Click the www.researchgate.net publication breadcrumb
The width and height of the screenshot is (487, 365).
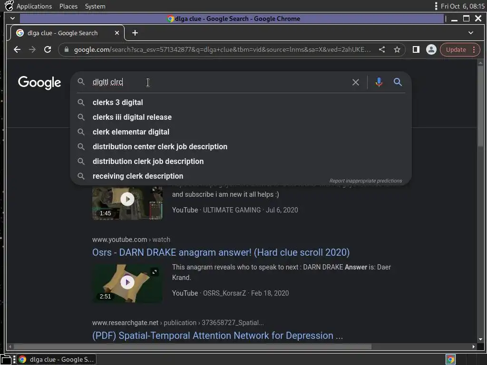coord(178,323)
